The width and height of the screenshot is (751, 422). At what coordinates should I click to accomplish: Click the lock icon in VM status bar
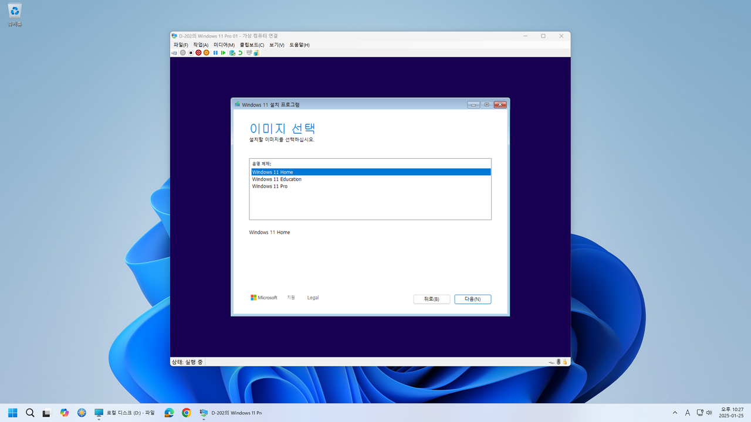tap(565, 362)
